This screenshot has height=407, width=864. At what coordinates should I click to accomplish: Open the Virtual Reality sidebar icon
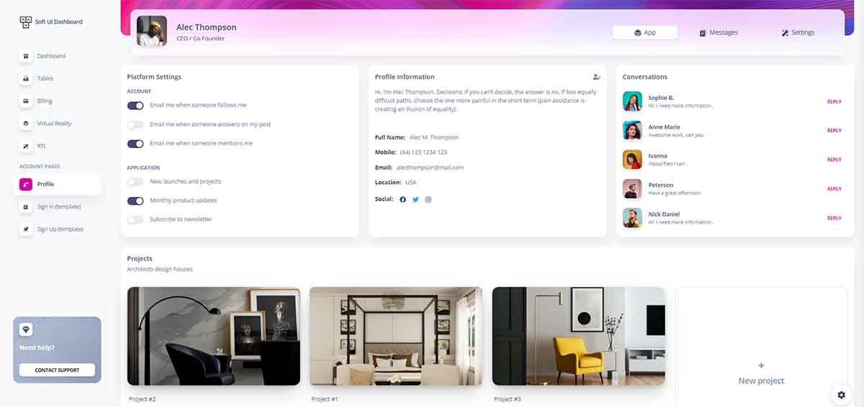click(x=26, y=124)
